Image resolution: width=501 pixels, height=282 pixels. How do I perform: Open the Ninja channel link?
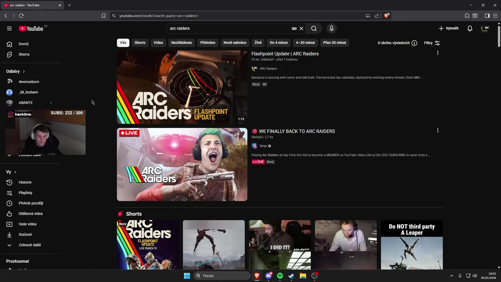click(x=263, y=146)
